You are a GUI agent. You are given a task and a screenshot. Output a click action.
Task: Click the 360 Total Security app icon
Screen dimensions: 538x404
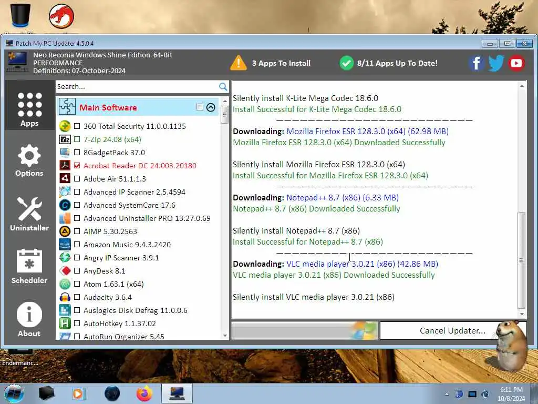click(x=65, y=126)
